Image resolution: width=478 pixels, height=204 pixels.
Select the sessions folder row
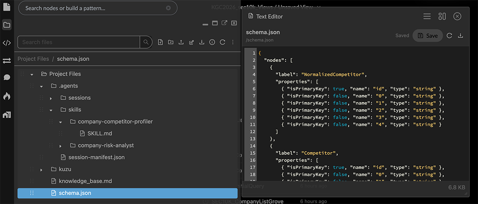point(127,98)
